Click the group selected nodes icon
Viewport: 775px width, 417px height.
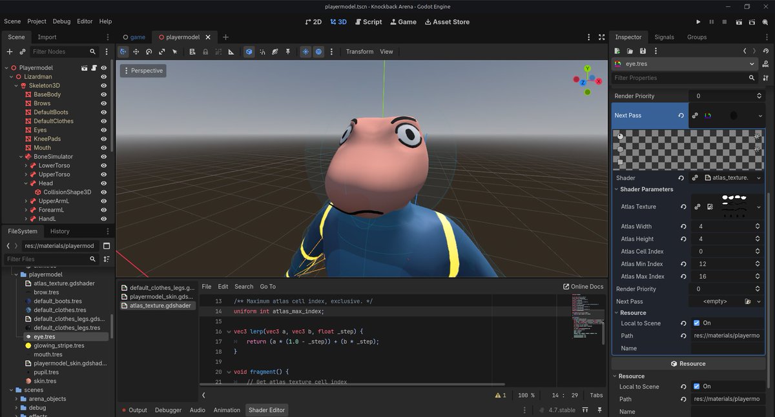coord(218,52)
